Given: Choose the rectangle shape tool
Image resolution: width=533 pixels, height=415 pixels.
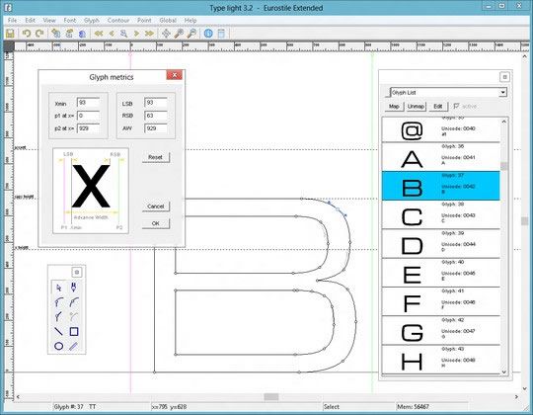Looking at the screenshot, I should (x=74, y=332).
